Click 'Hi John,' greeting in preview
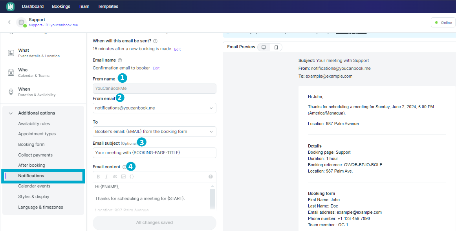Image resolution: width=456 pixels, height=231 pixels. 315,96
